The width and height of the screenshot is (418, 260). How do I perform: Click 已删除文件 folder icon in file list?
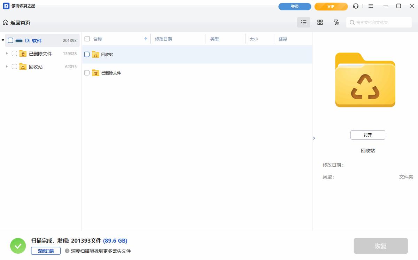coord(95,73)
